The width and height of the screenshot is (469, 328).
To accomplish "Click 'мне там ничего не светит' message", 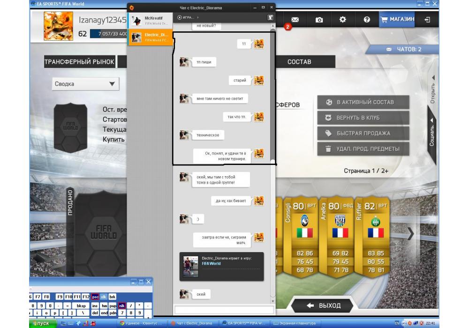I will [220, 98].
